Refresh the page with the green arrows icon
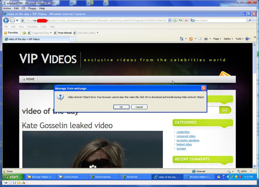This screenshot has width=259, height=187. [181, 20]
